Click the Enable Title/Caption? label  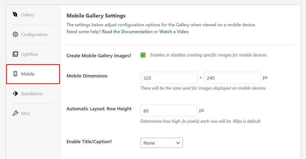[x=89, y=142]
